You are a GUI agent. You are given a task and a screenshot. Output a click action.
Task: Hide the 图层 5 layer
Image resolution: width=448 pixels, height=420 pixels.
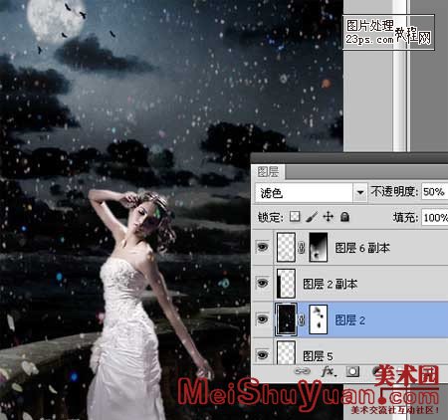pyautogui.click(x=263, y=355)
